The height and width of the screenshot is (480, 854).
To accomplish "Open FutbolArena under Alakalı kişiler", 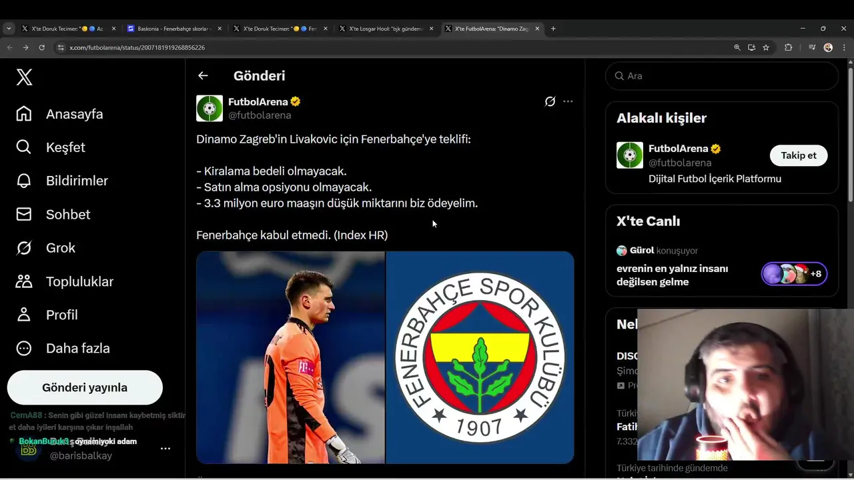I will coord(679,149).
